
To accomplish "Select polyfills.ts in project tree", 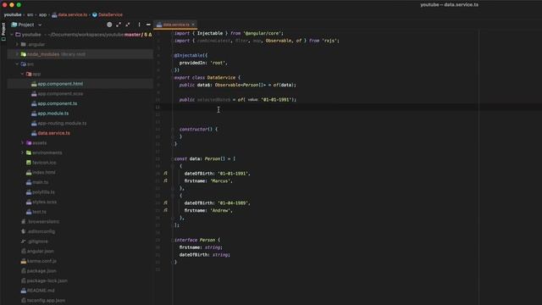I will click(43, 192).
